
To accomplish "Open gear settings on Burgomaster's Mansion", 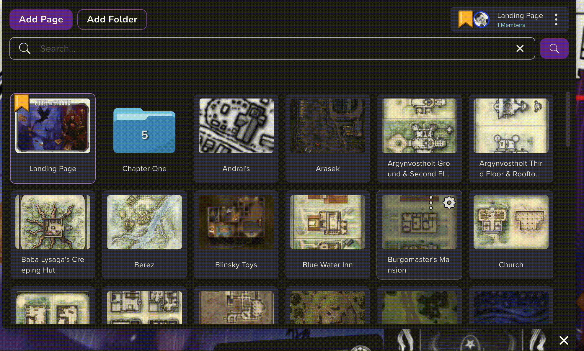I will 449,203.
